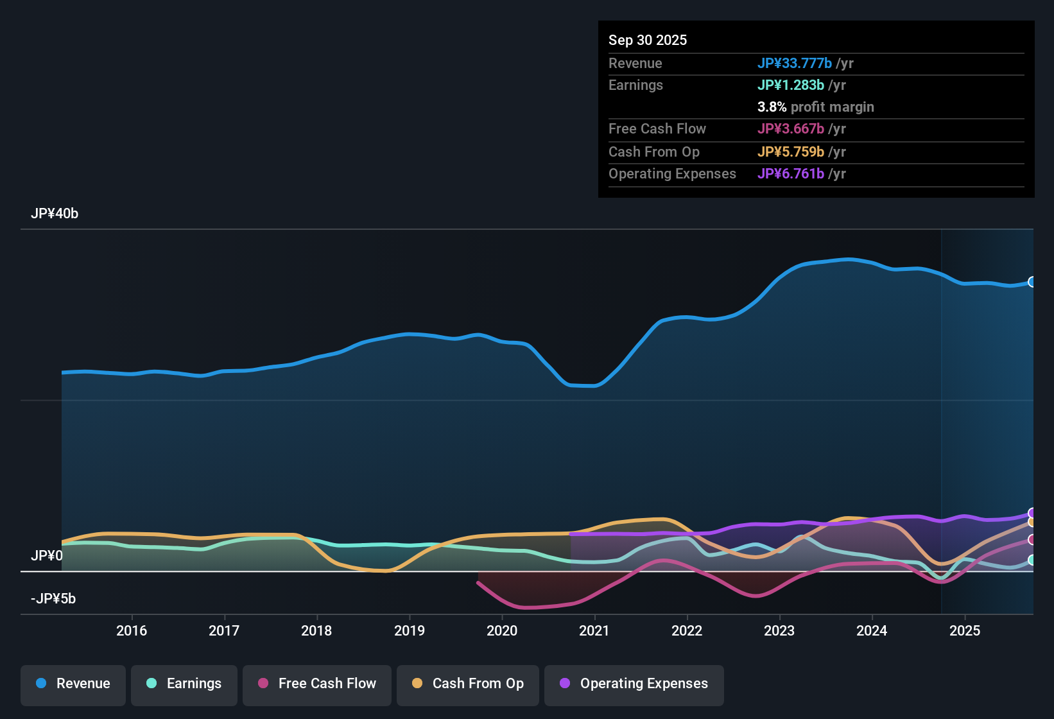Toggle the Revenue series legend button
The width and height of the screenshot is (1054, 719).
[x=73, y=686]
